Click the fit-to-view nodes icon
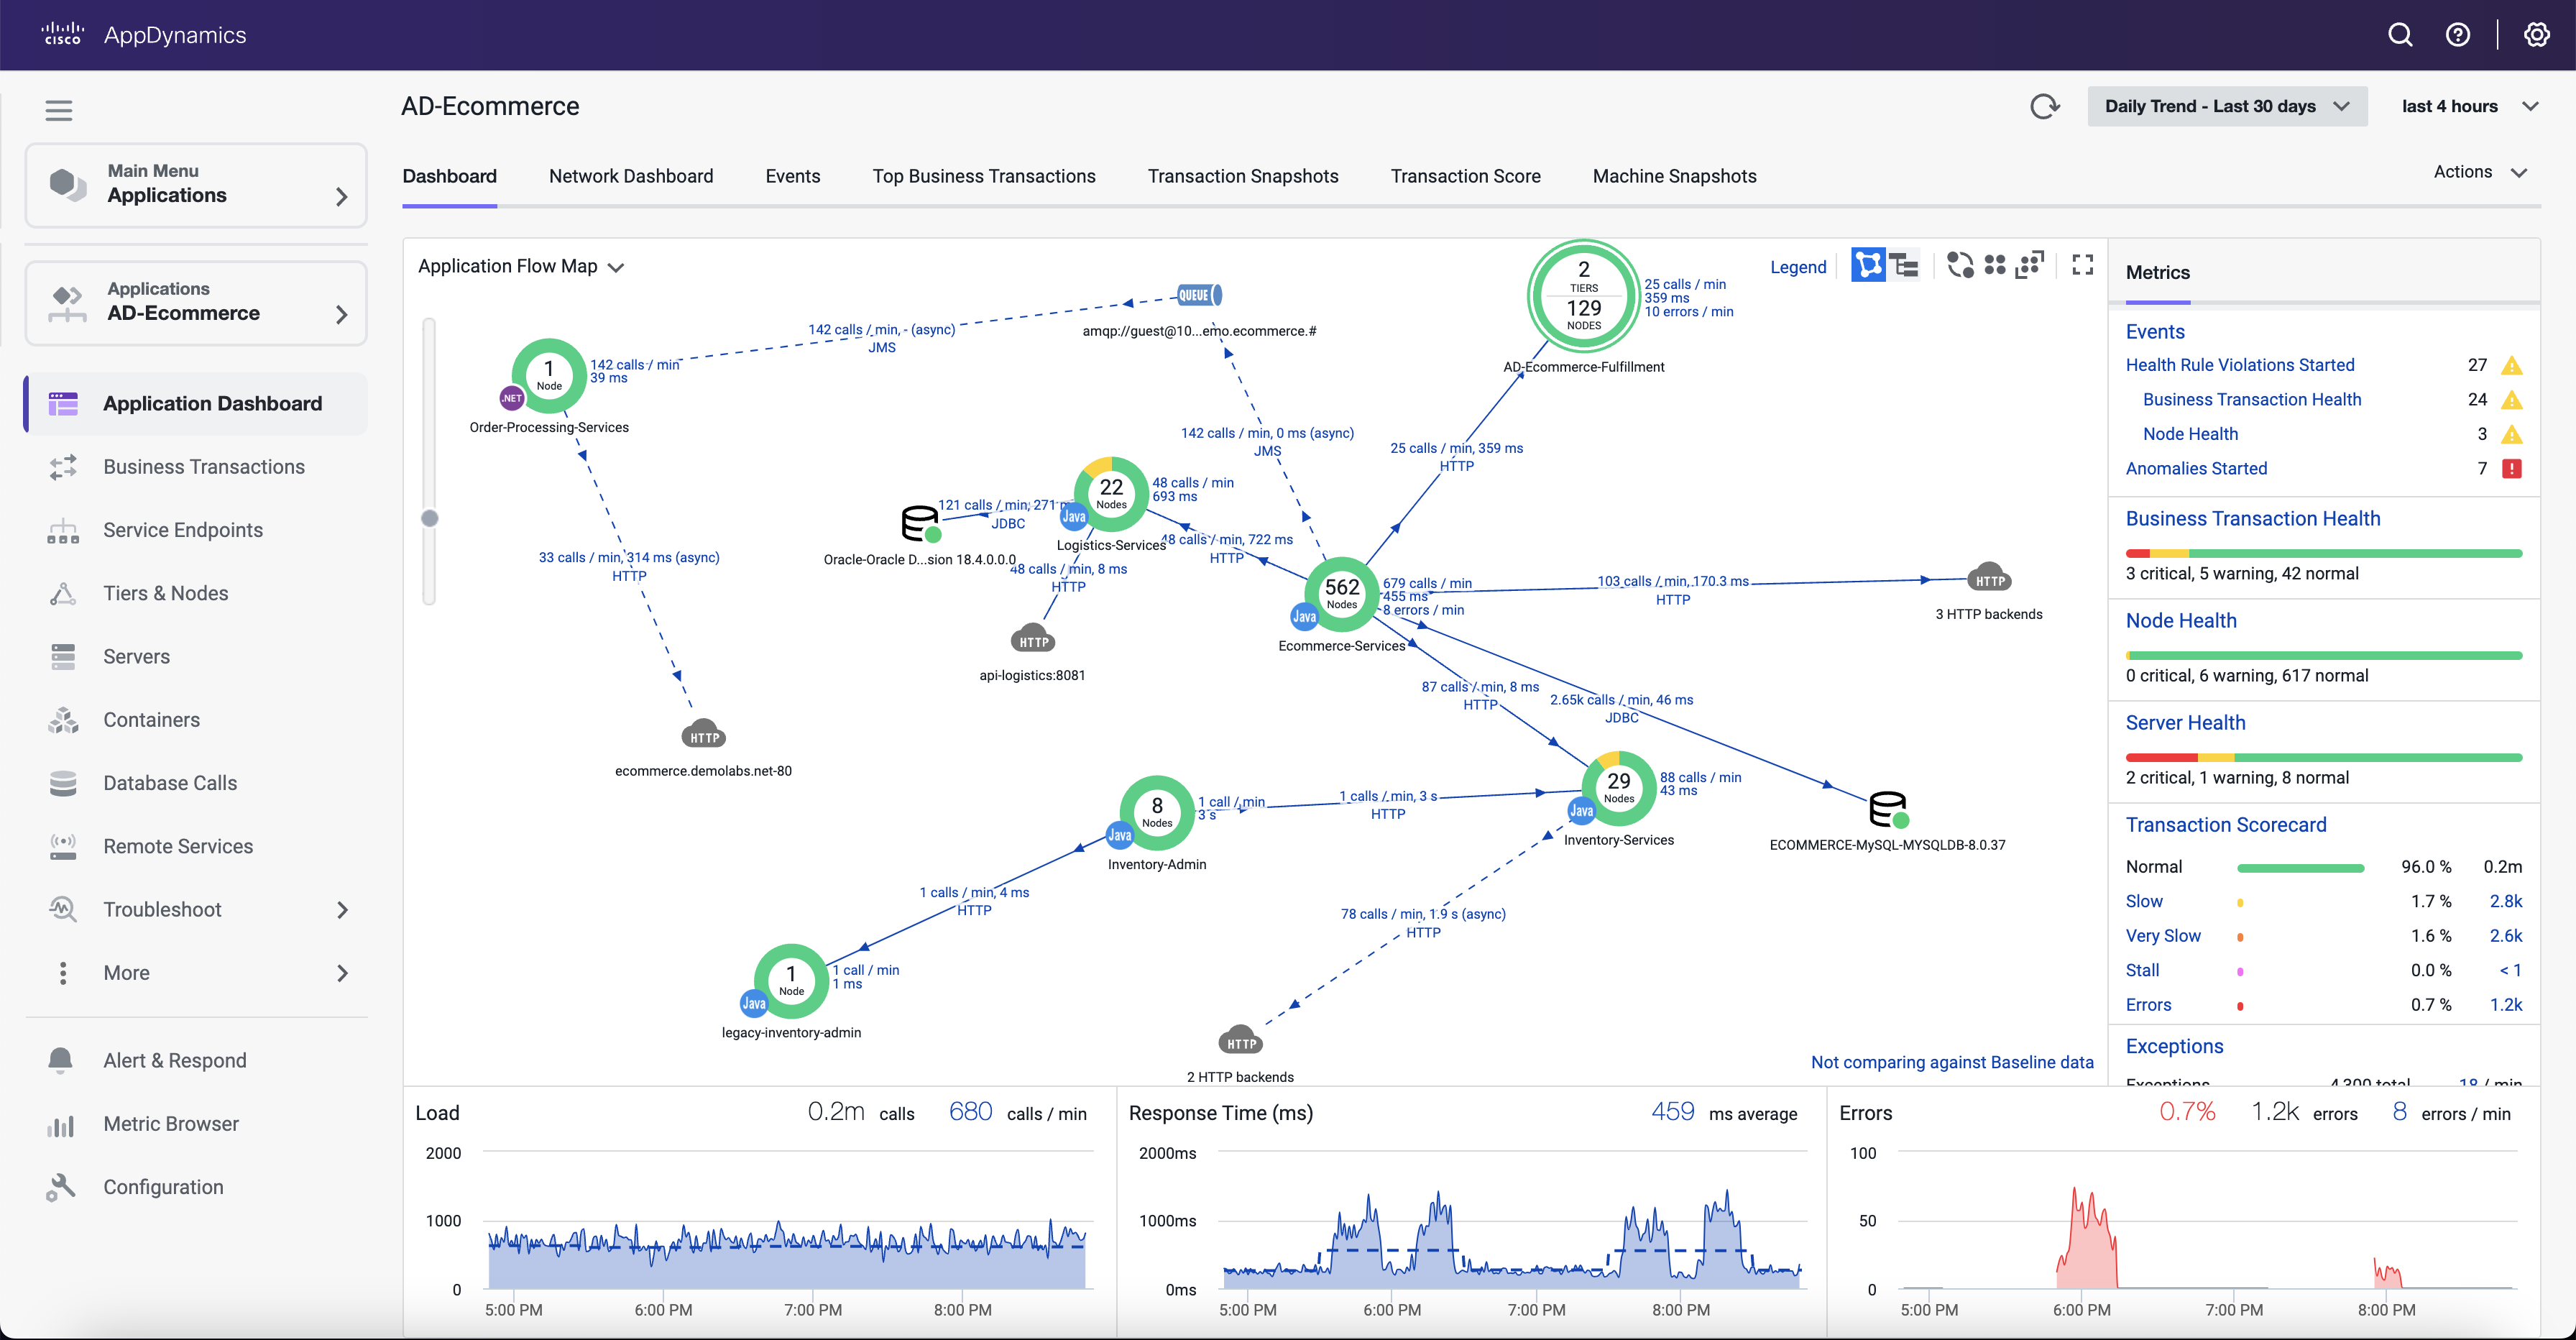 [x=2030, y=265]
